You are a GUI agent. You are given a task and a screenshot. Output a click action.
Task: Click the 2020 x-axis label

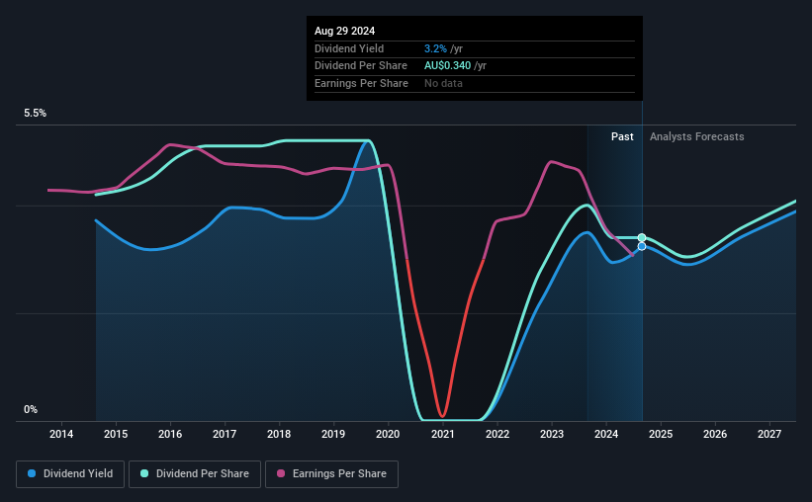[388, 434]
